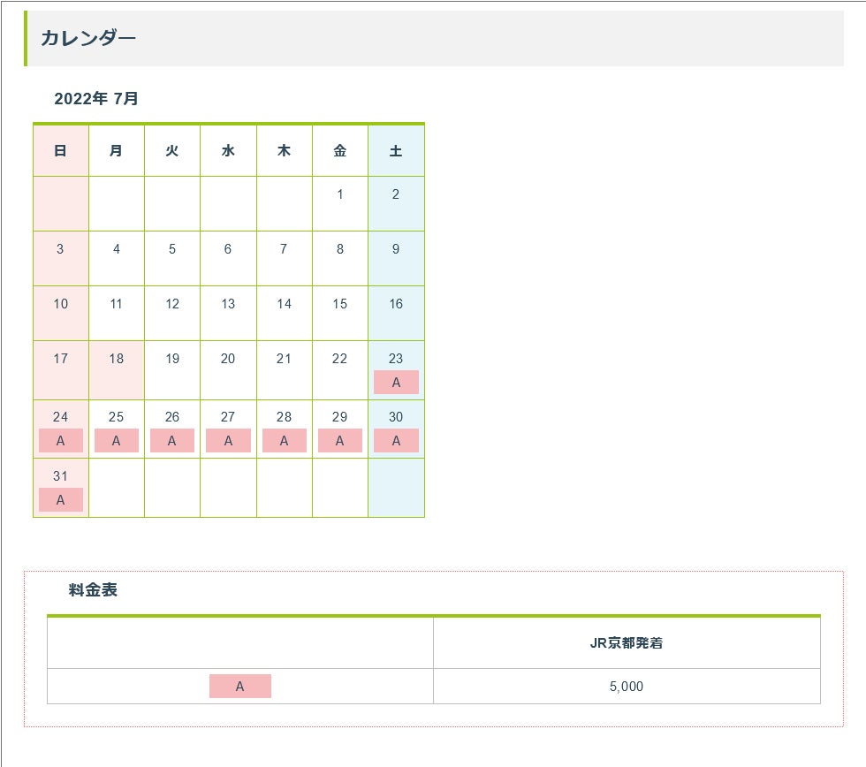Click the pink A swatch in 料金表

click(240, 687)
